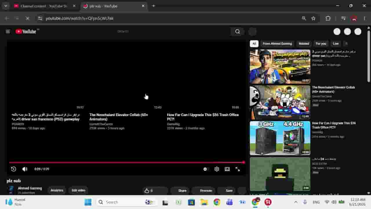
Task: Bookmark this page with the star icon
Action: [313, 18]
